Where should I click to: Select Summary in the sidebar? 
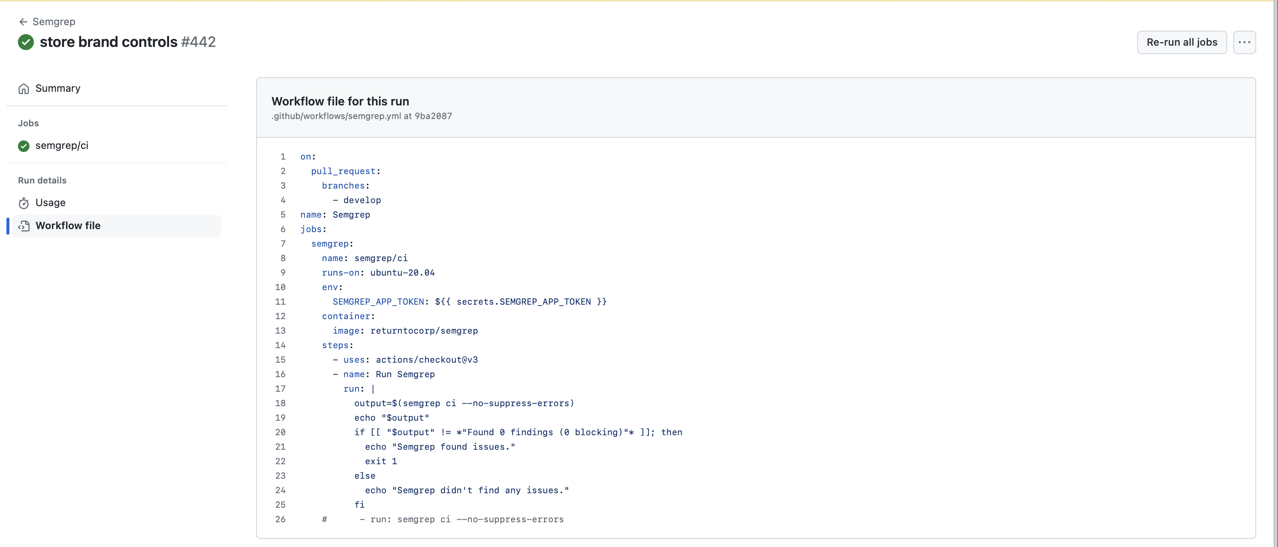click(x=58, y=88)
